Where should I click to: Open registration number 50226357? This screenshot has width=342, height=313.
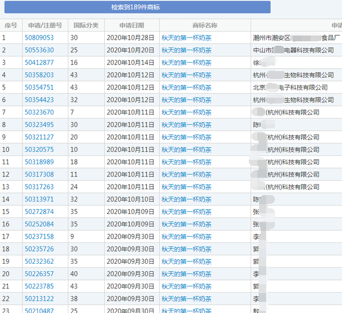coord(39,274)
